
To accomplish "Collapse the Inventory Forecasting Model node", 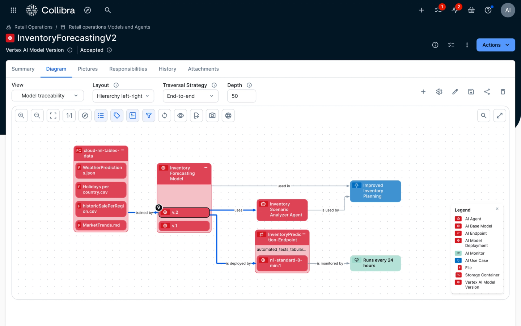I will click(x=206, y=167).
